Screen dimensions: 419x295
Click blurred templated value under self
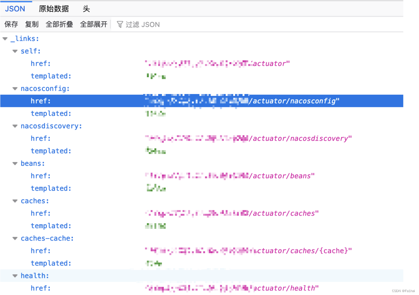pyautogui.click(x=156, y=76)
